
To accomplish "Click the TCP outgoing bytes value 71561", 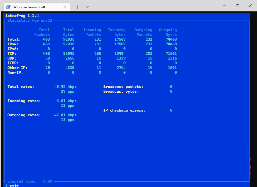I will [171, 53].
